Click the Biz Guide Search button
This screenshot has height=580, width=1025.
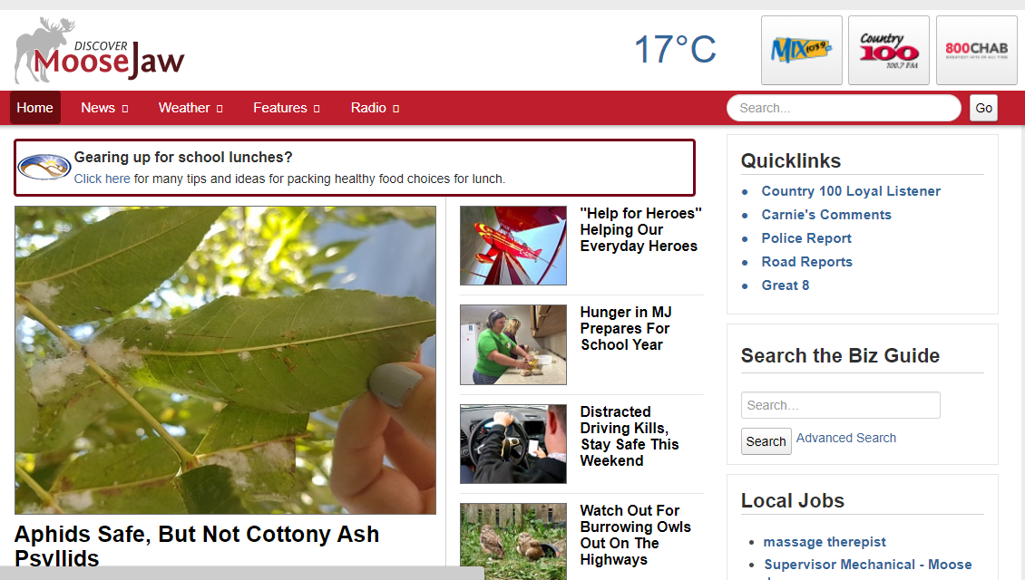tap(766, 441)
